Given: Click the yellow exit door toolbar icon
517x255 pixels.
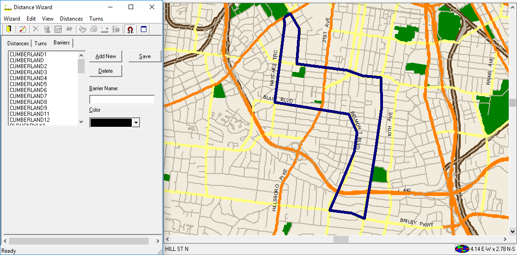Looking at the screenshot, I should pos(9,29).
